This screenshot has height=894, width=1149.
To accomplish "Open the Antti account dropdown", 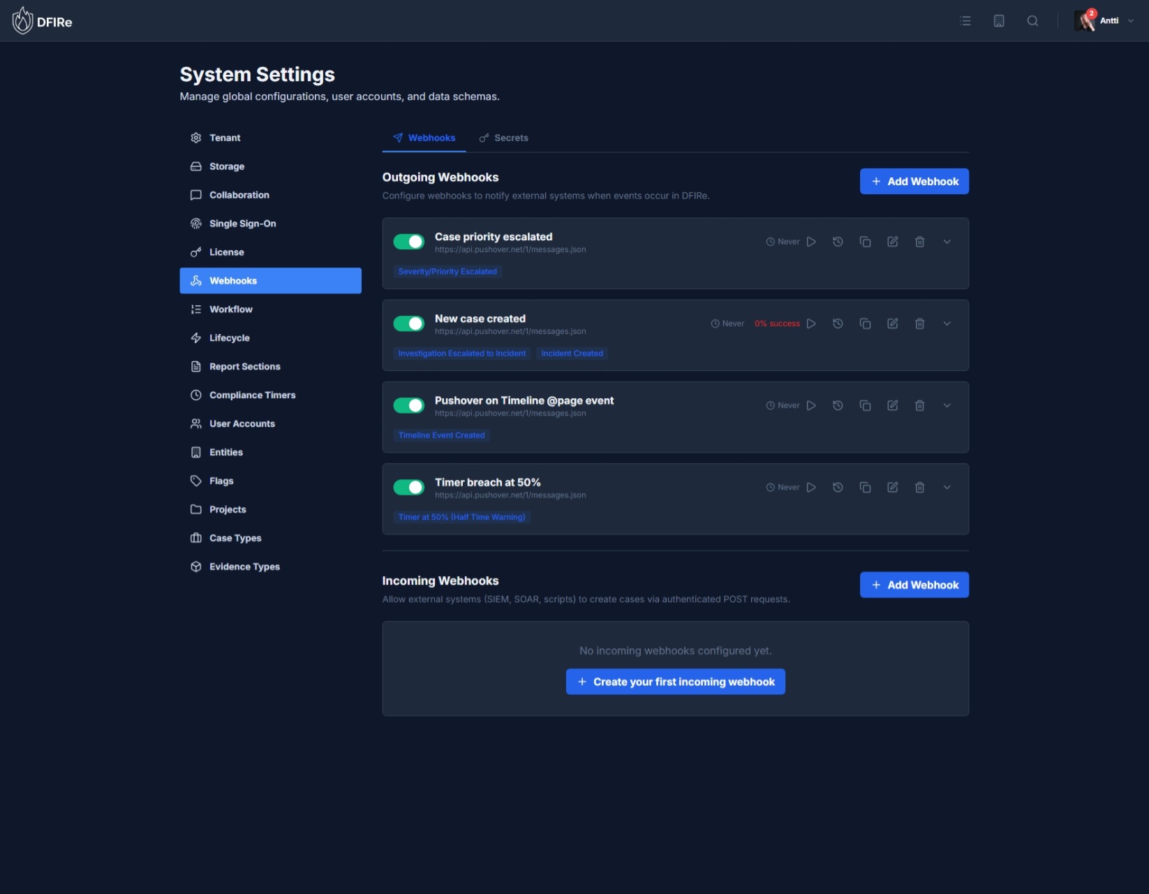I will pyautogui.click(x=1131, y=20).
